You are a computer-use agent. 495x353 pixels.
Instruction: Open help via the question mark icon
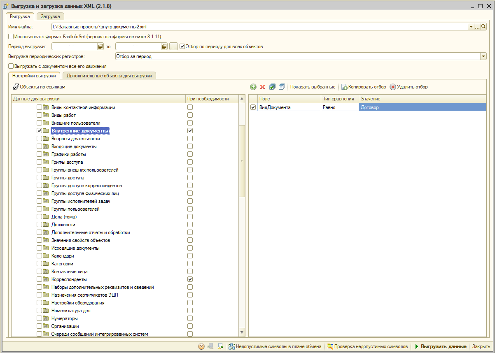201,346
